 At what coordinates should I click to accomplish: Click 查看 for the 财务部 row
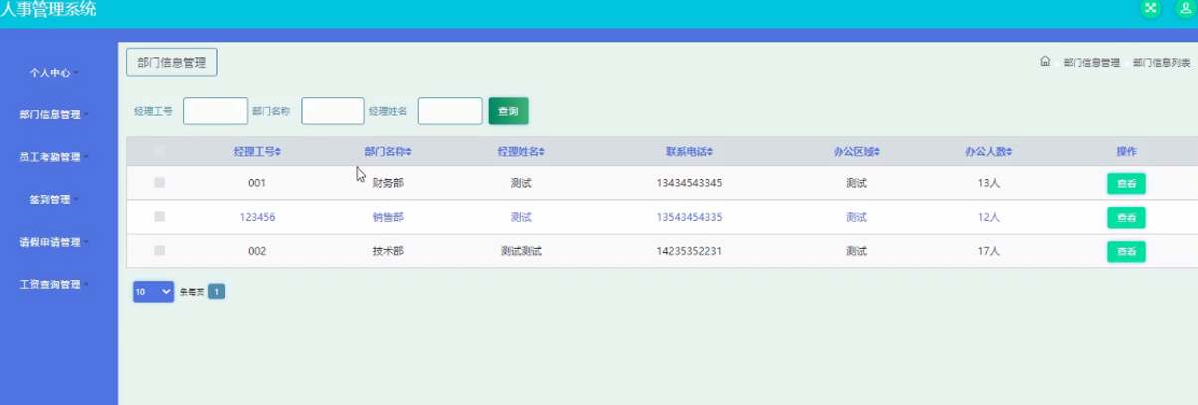coord(1126,183)
